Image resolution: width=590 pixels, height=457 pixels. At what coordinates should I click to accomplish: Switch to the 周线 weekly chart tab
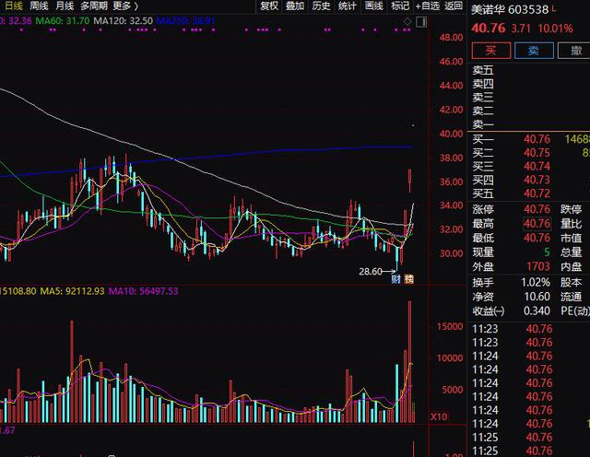pyautogui.click(x=39, y=6)
